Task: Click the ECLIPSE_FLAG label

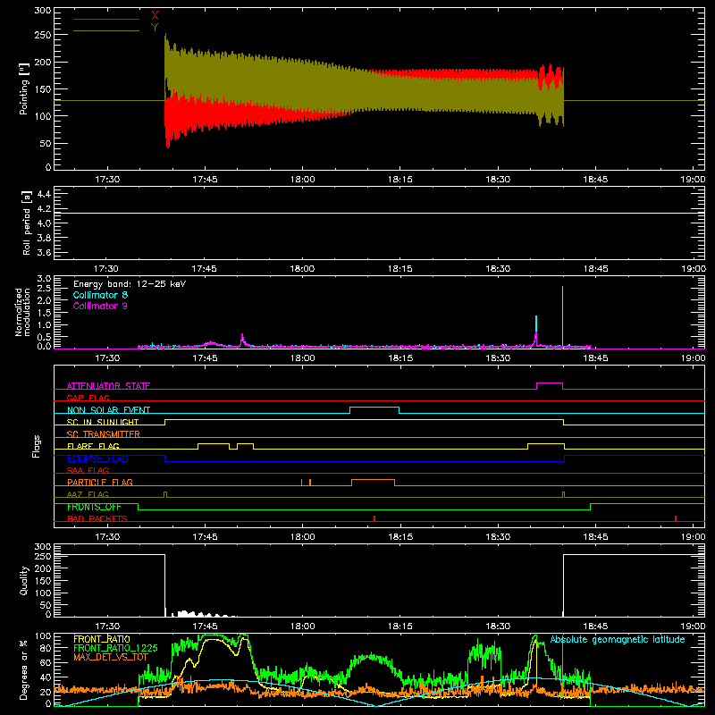Action: (x=97, y=458)
